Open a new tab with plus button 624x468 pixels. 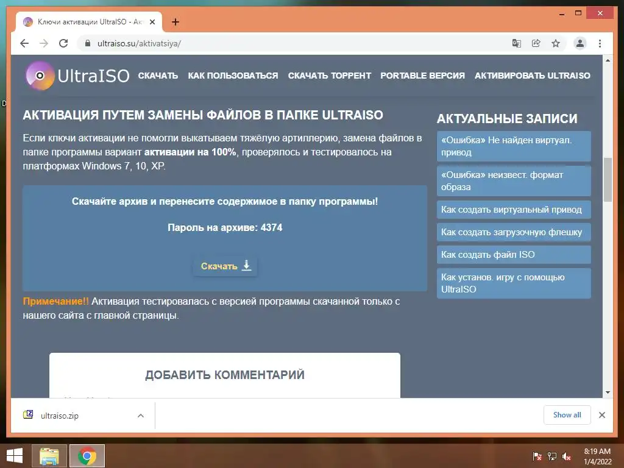coord(175,22)
